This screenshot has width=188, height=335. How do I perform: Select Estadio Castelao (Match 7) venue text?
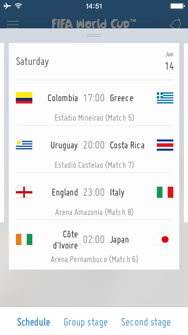[x=94, y=165]
